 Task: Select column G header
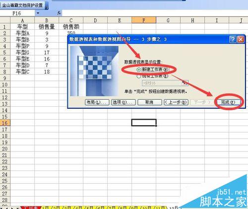pos(168,20)
